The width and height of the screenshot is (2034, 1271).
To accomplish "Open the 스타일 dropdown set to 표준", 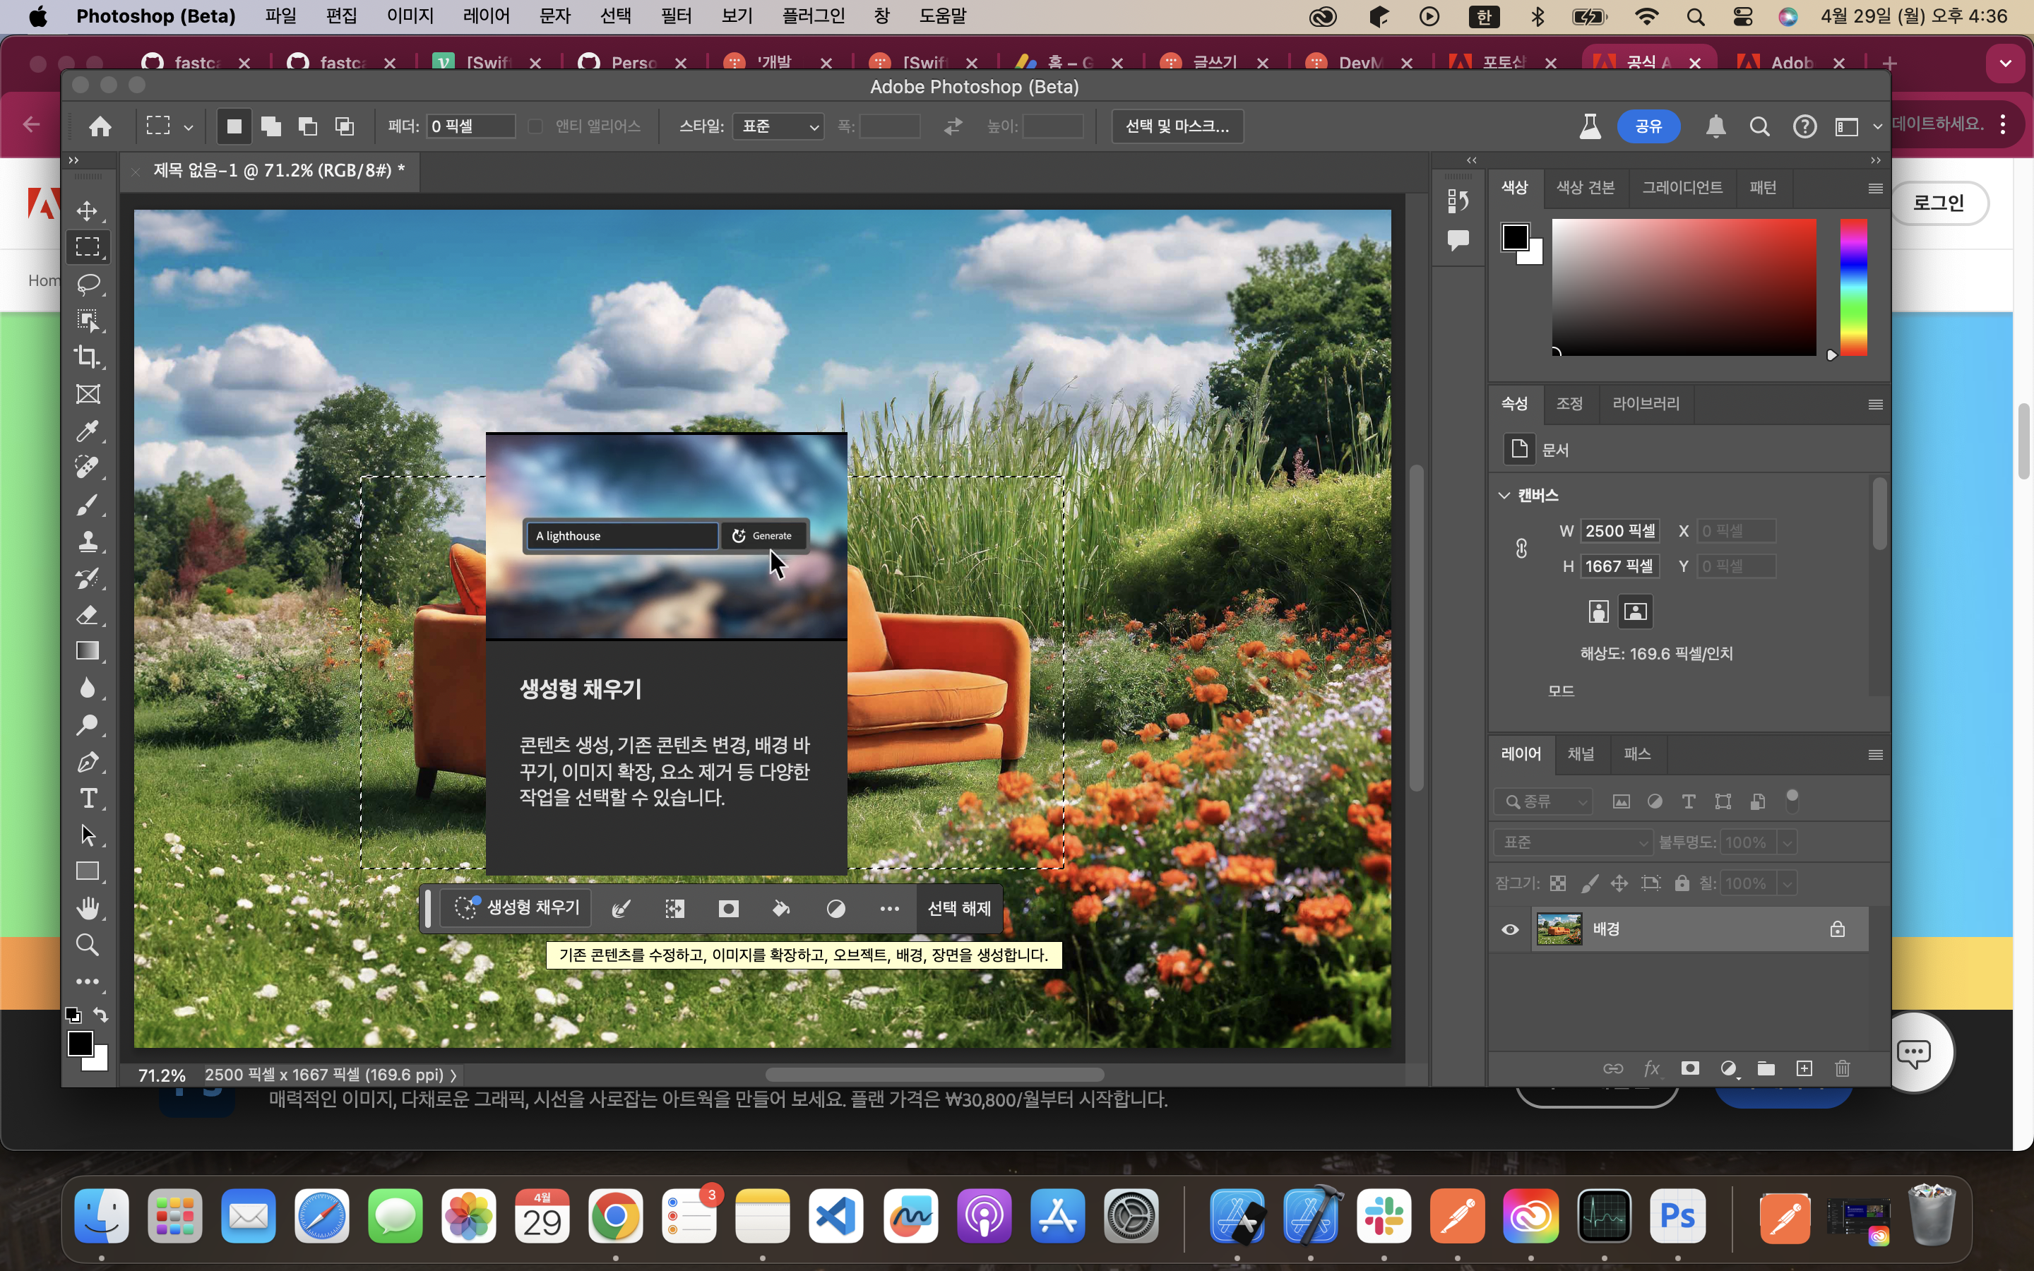I will point(778,126).
